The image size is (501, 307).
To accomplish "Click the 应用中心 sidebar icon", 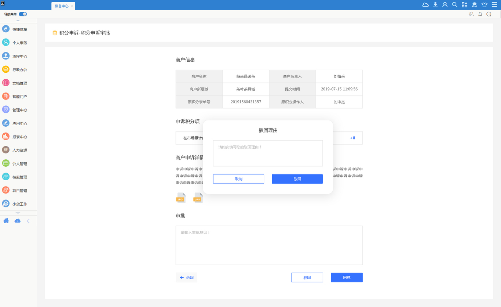I will tap(6, 123).
